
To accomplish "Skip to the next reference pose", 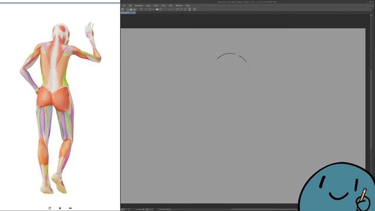I will tap(70, 208).
